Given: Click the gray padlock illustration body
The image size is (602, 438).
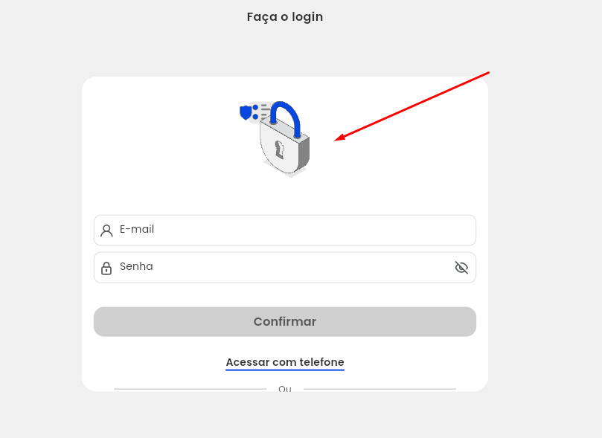Looking at the screenshot, I should click(284, 152).
